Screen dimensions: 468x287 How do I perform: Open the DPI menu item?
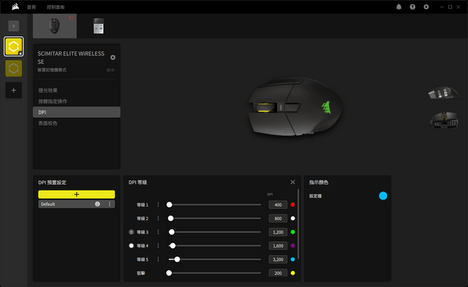[77, 112]
